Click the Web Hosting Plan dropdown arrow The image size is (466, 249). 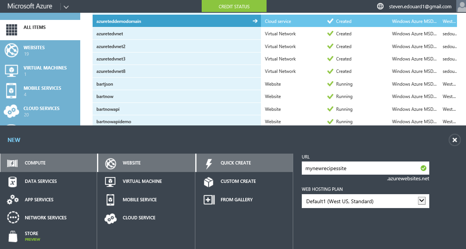tap(422, 201)
